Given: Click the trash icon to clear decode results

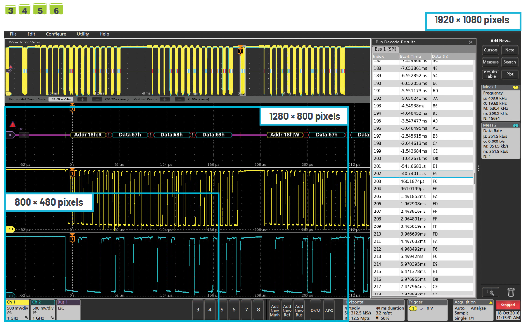Looking at the screenshot, I should 510,292.
